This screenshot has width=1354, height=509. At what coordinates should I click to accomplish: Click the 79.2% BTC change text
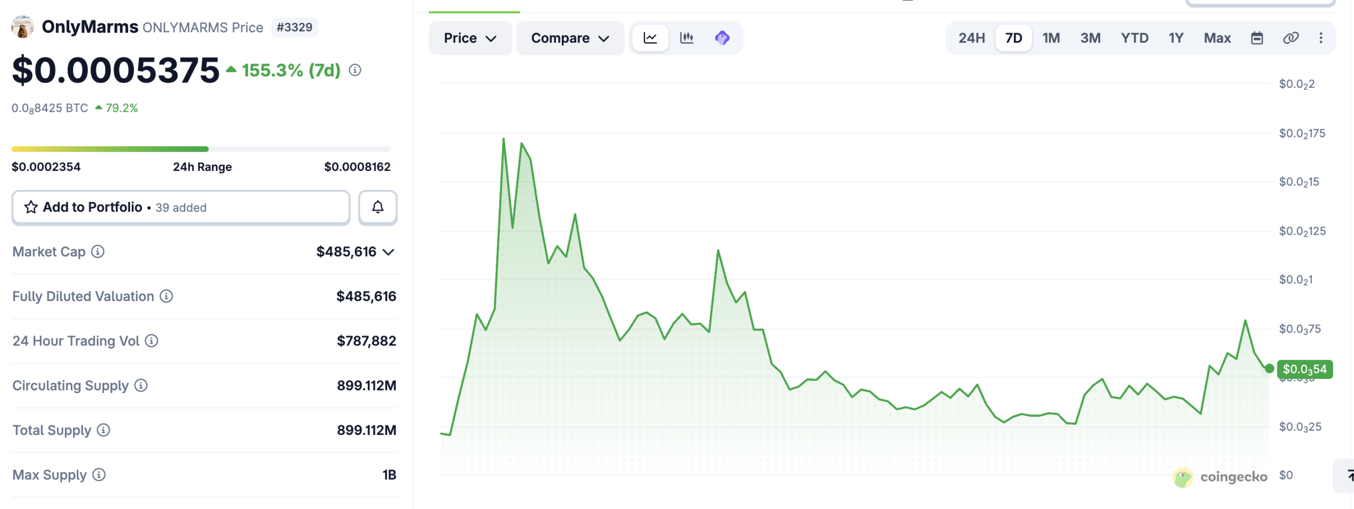coord(122,108)
